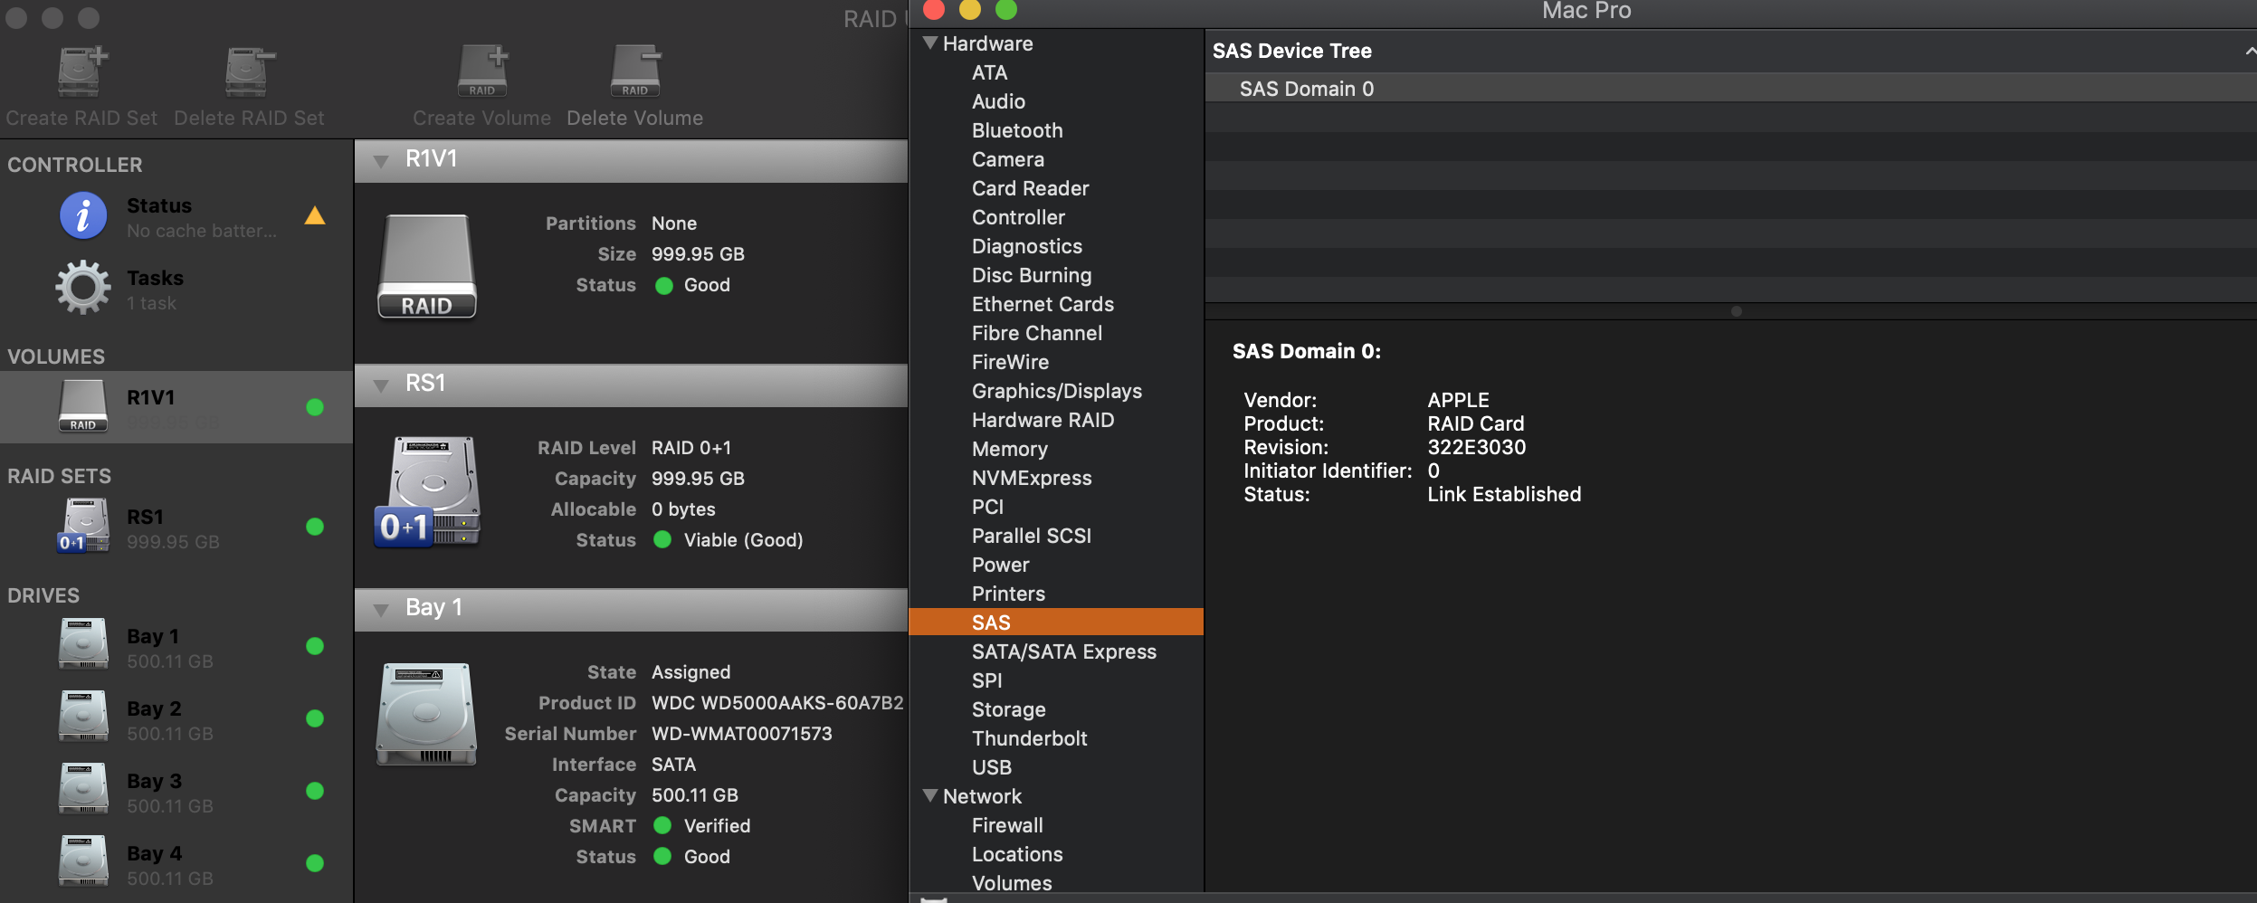Select NVMExpress in the Hardware list
The image size is (2257, 903).
pos(1031,478)
